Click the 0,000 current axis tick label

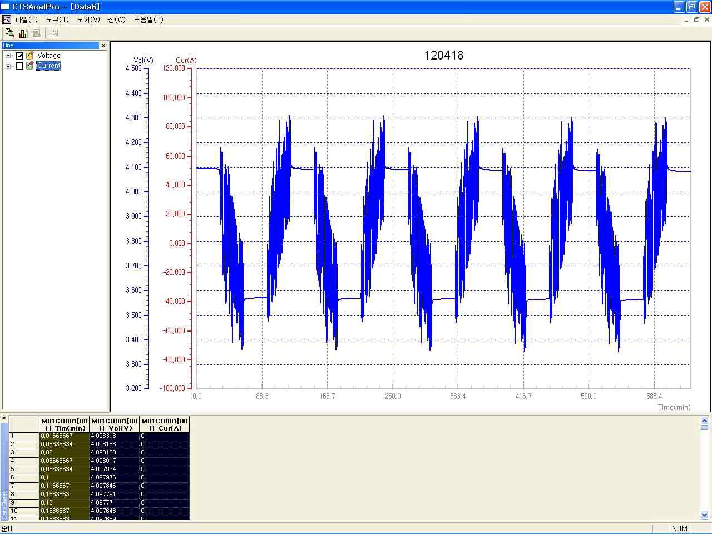(x=177, y=243)
